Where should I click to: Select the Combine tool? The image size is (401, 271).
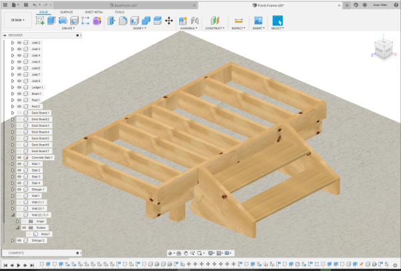click(146, 21)
